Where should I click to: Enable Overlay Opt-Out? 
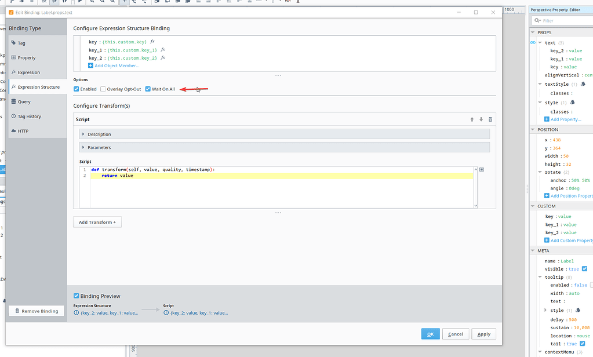pos(103,89)
